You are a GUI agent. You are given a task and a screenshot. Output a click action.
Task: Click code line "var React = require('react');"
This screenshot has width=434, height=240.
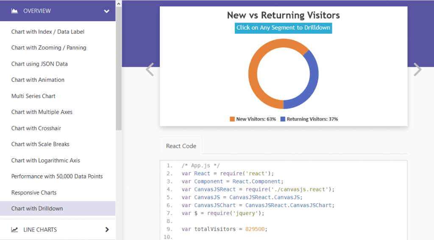(228, 174)
